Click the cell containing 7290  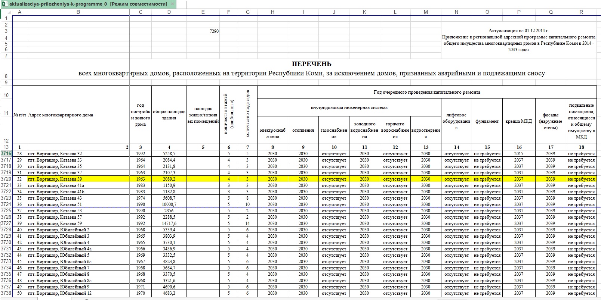click(203, 31)
